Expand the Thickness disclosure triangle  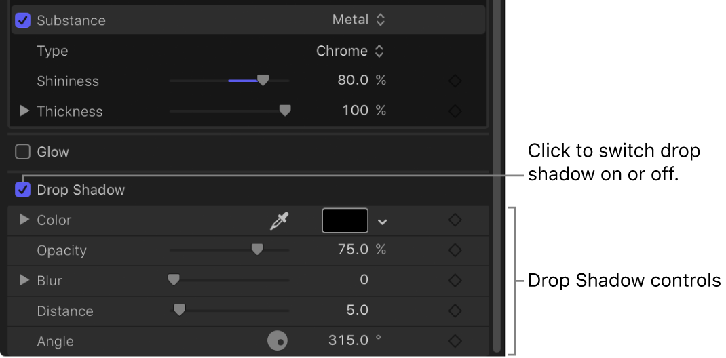[x=24, y=111]
